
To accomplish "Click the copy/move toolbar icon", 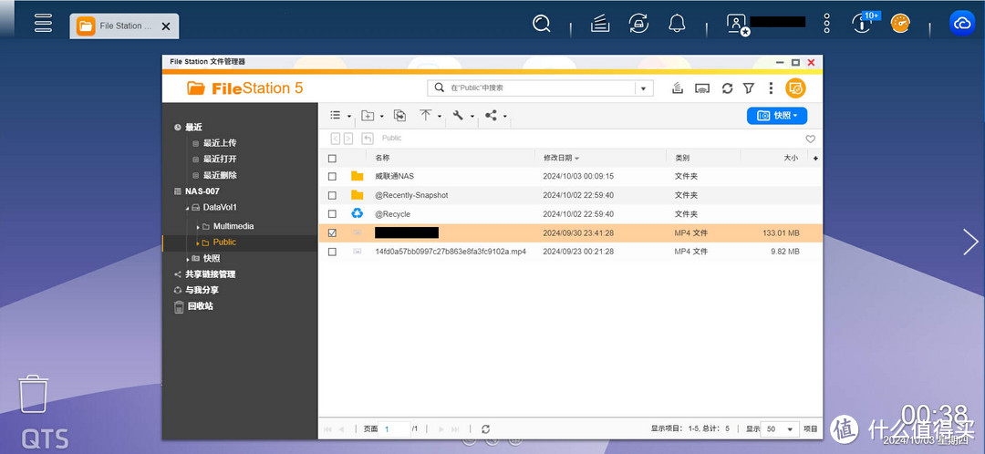I will tap(399, 116).
